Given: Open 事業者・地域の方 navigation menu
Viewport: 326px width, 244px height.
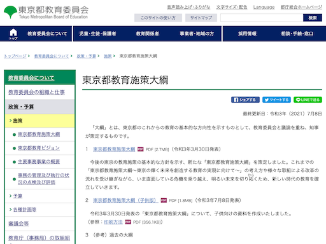Looking at the screenshot, I should coord(197,34).
